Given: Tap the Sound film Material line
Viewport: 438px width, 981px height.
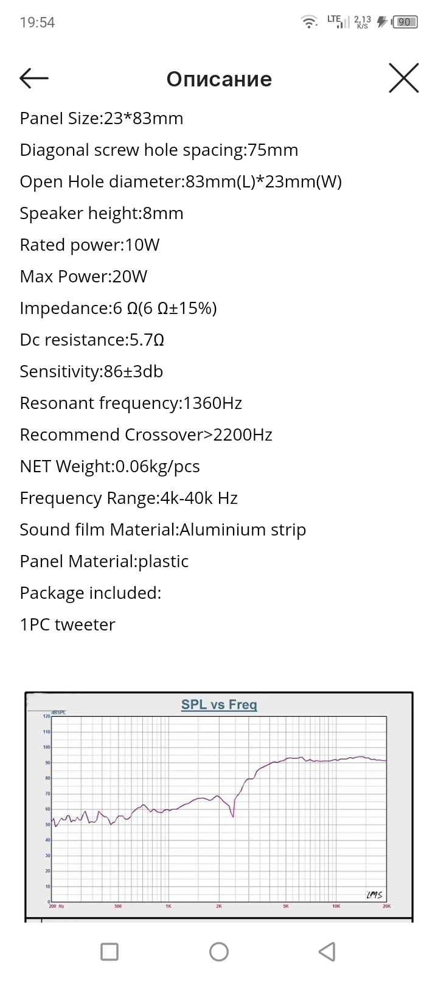Looking at the screenshot, I should point(162,529).
